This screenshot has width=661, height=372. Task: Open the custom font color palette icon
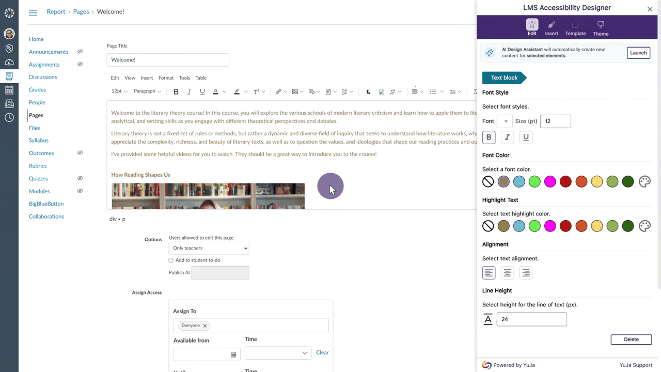click(644, 181)
